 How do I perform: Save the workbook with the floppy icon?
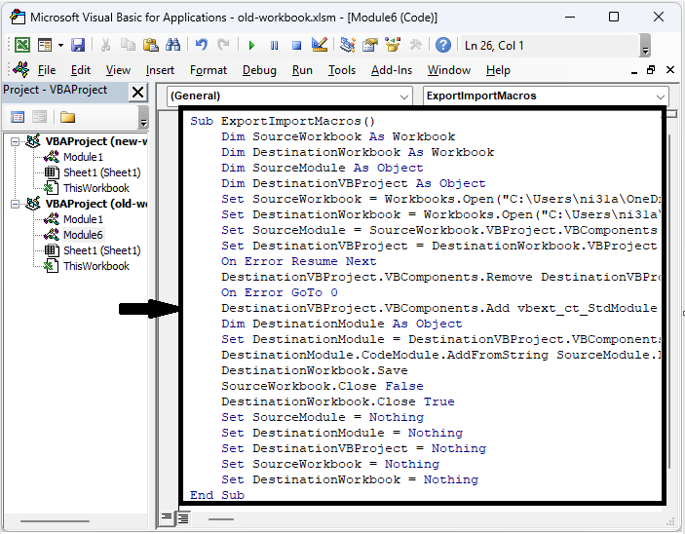point(78,45)
